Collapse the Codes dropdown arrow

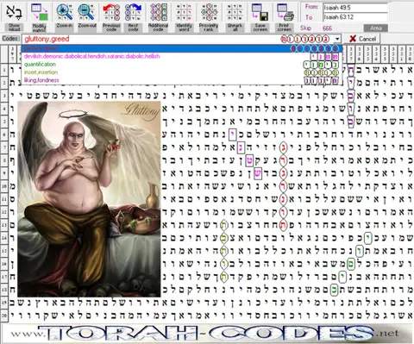337,39
